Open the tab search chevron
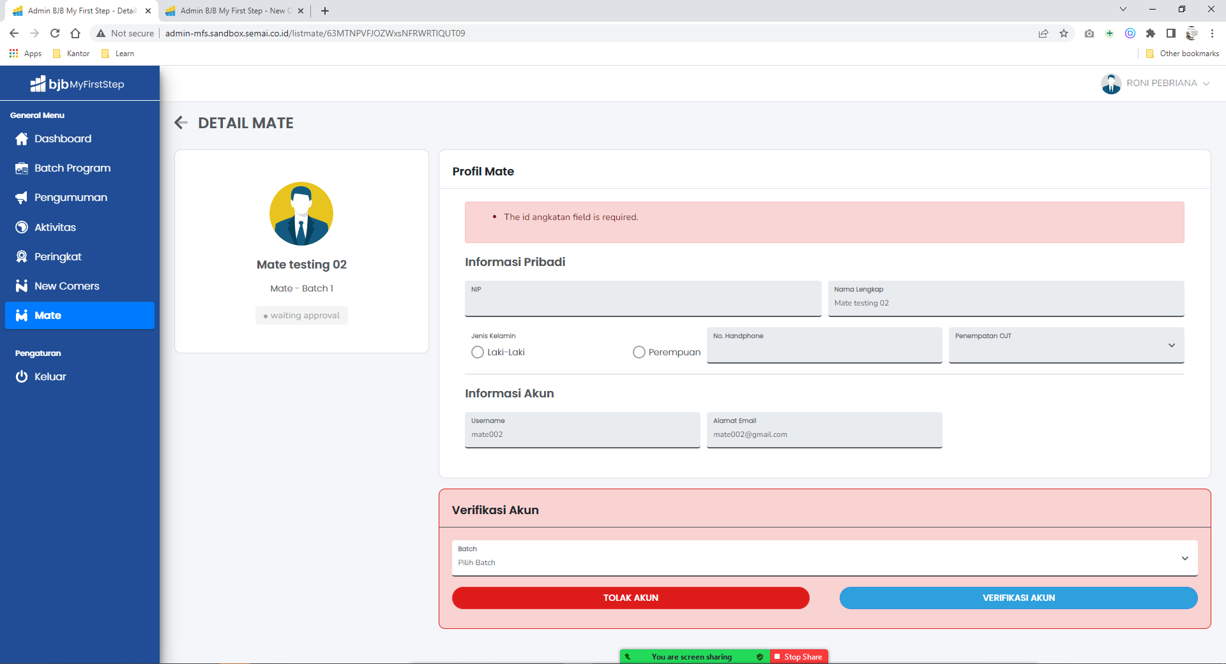 1123,10
